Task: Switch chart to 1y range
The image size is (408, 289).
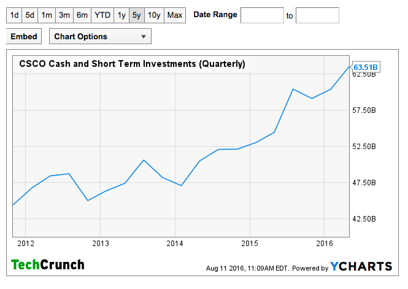Action: click(x=121, y=15)
